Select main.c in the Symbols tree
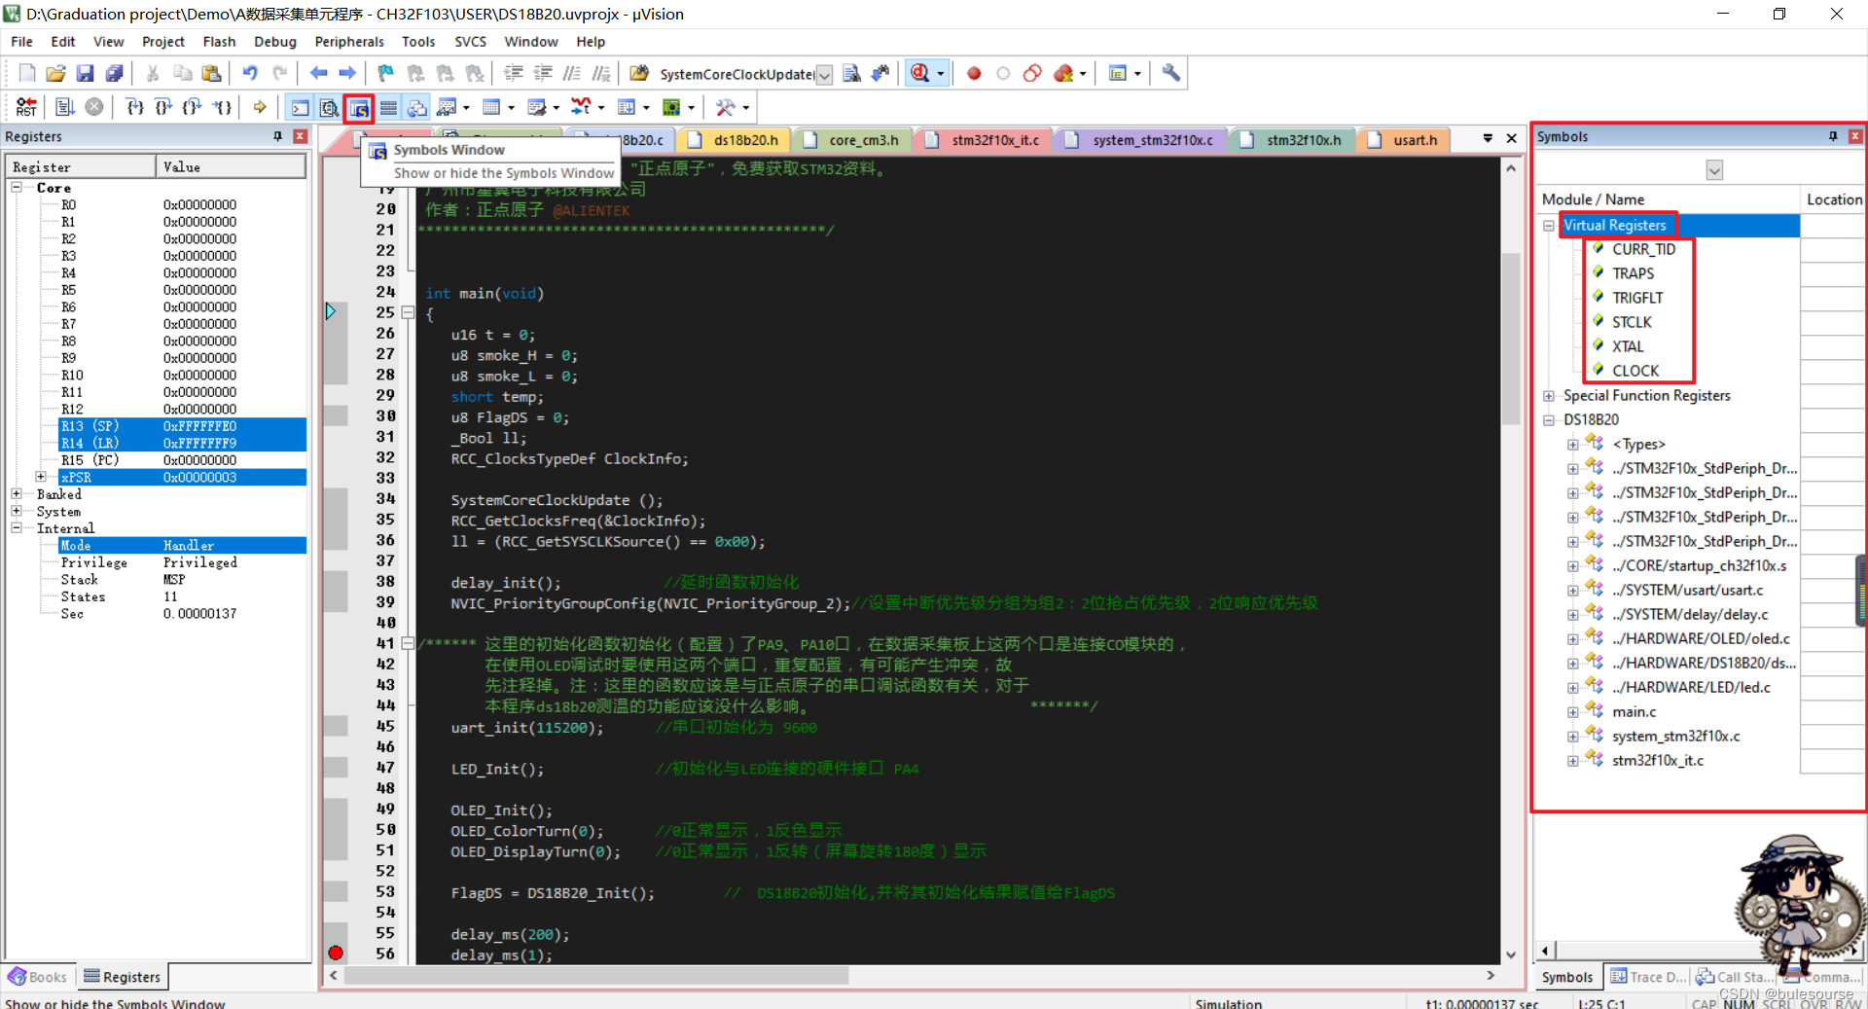This screenshot has height=1009, width=1868. tap(1633, 711)
